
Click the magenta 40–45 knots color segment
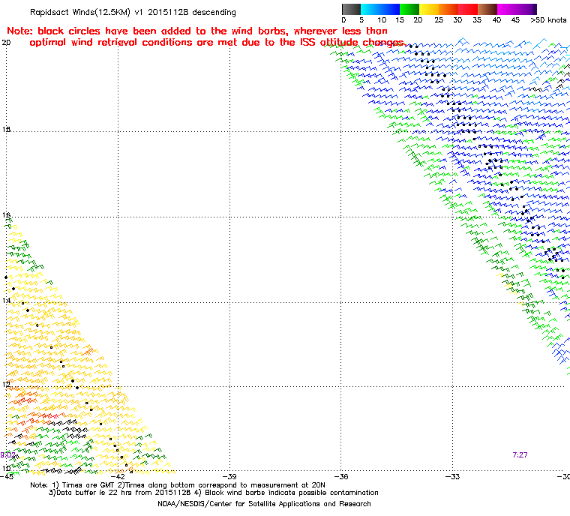click(x=507, y=9)
